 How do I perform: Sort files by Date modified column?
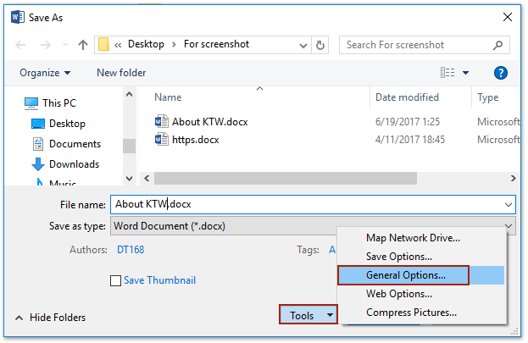407,97
